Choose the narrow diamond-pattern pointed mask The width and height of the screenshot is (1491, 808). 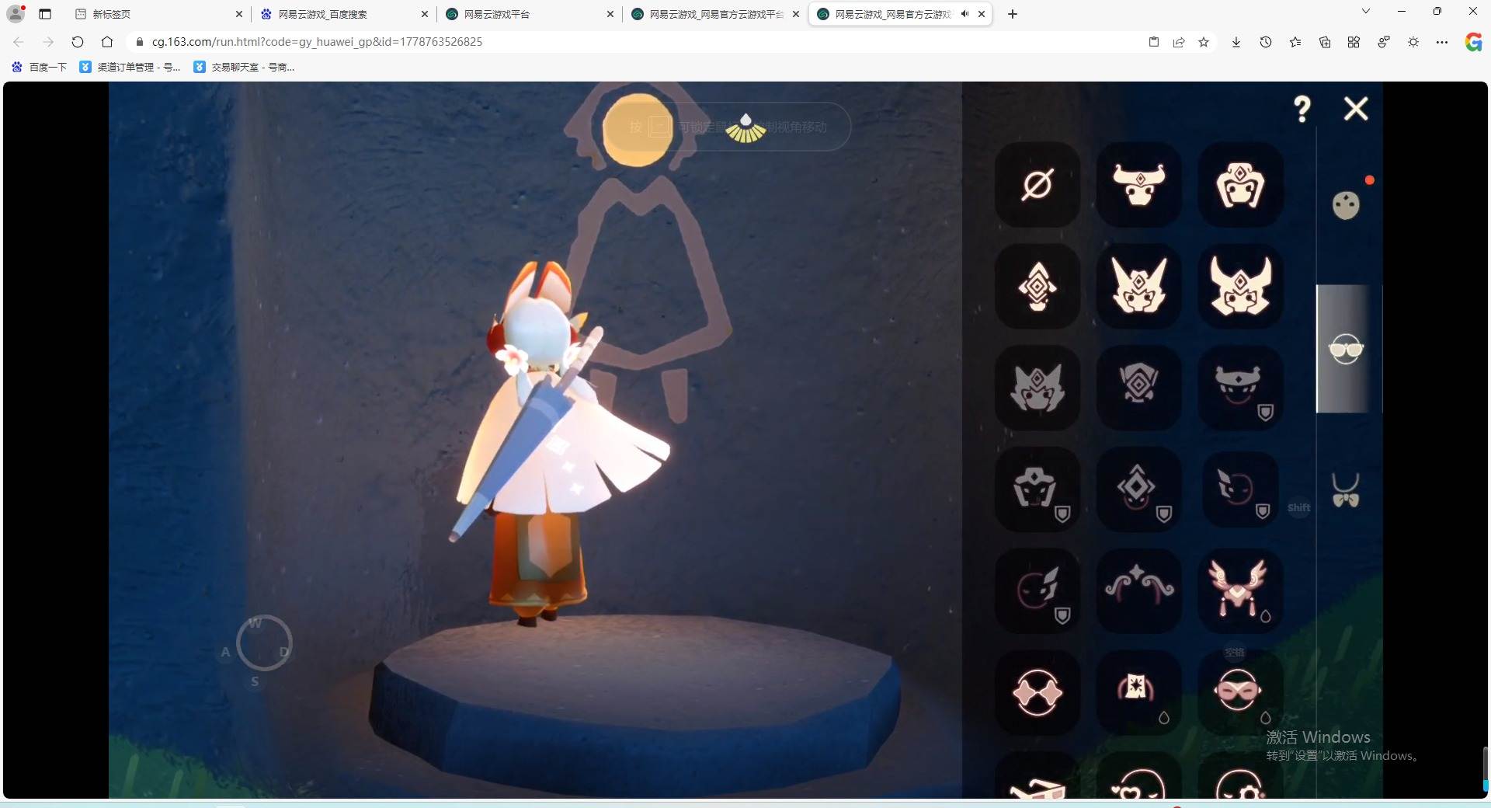click(x=1037, y=286)
